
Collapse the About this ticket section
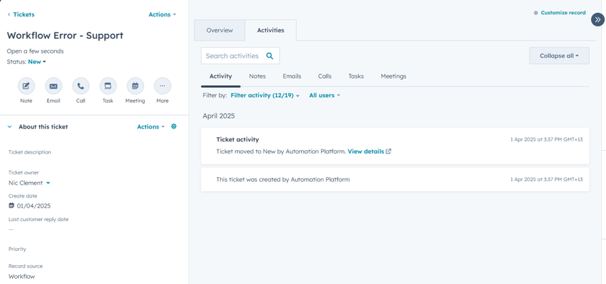(x=9, y=127)
